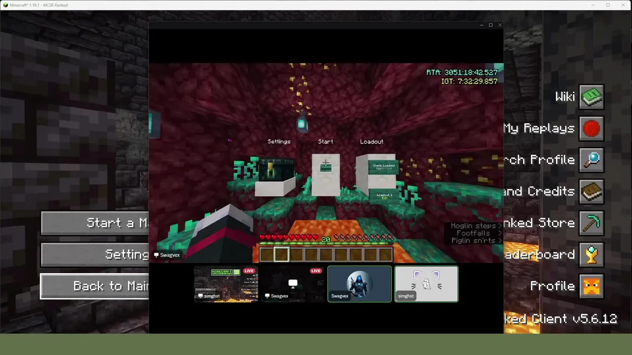Click LIVE badge on simghst's stream
This screenshot has height=355, width=632.
pos(249,271)
